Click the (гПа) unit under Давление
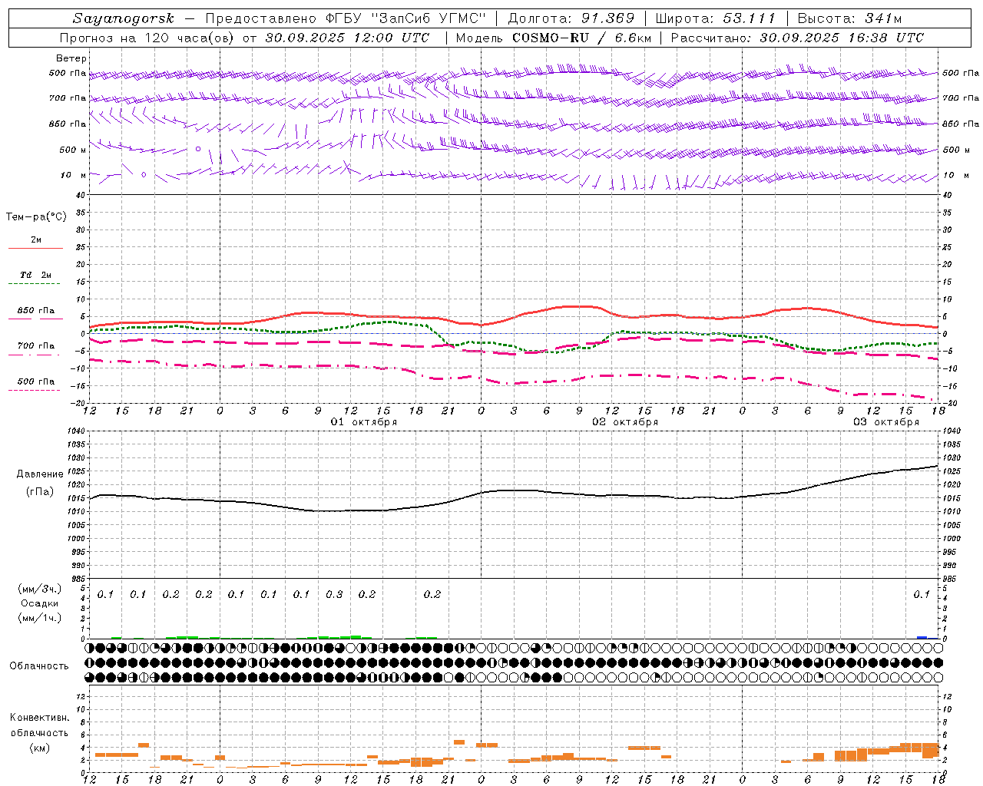983x786 pixels. coord(40,491)
